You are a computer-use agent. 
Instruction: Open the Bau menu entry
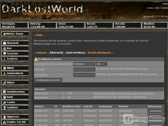[15, 48]
